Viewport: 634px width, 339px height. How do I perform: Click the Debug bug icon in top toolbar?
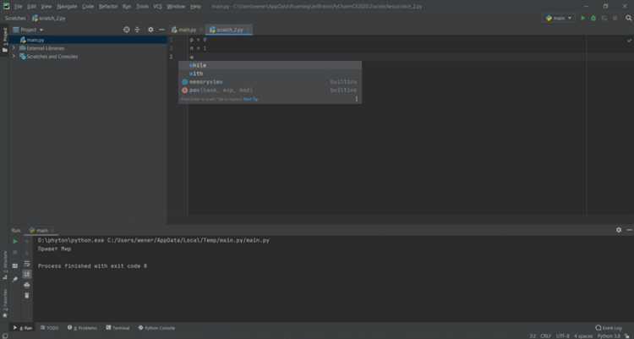[x=593, y=19]
